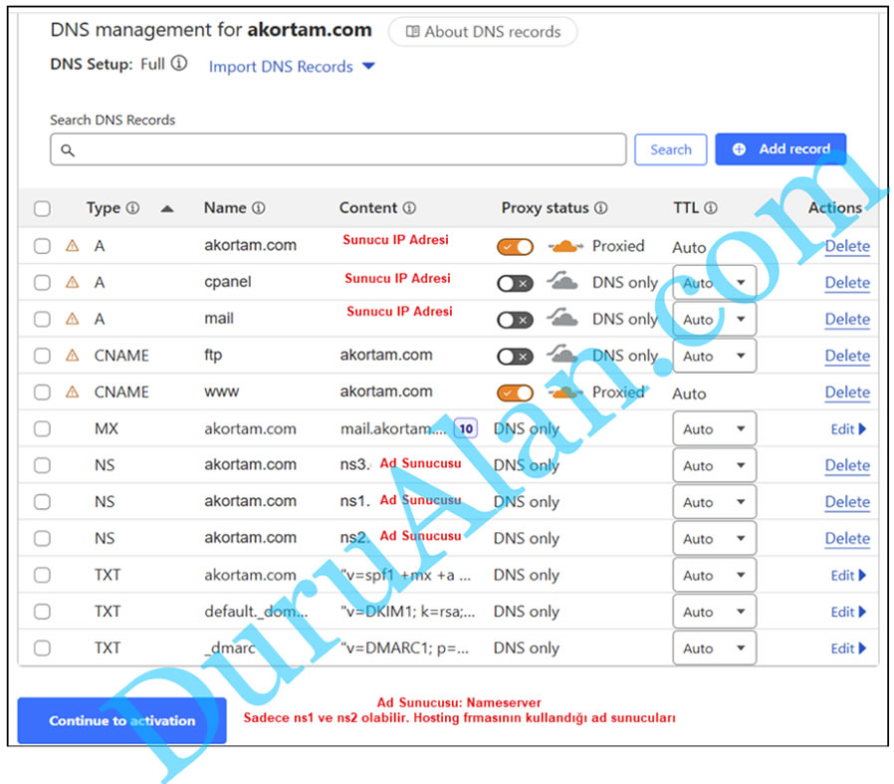Click the orange cloud icon on the www row
Image resolution: width=894 pixels, height=784 pixels.
(565, 392)
